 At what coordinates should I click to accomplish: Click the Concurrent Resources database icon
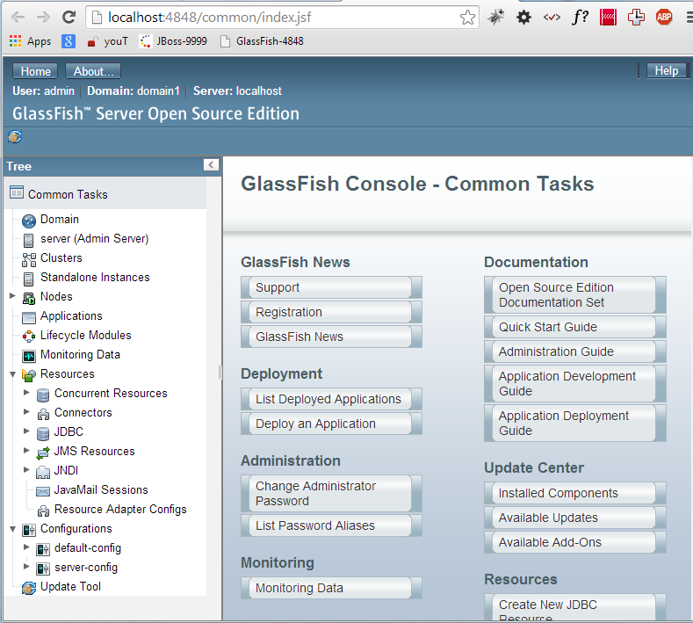pyautogui.click(x=43, y=395)
